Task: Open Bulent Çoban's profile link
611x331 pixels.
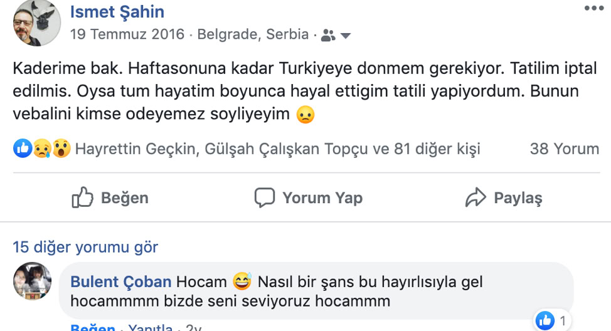Action: pos(121,281)
